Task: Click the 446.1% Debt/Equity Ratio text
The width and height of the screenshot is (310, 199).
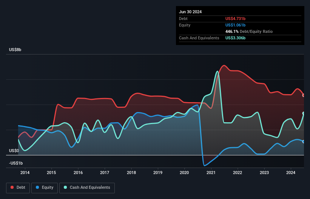Action: click(x=249, y=31)
